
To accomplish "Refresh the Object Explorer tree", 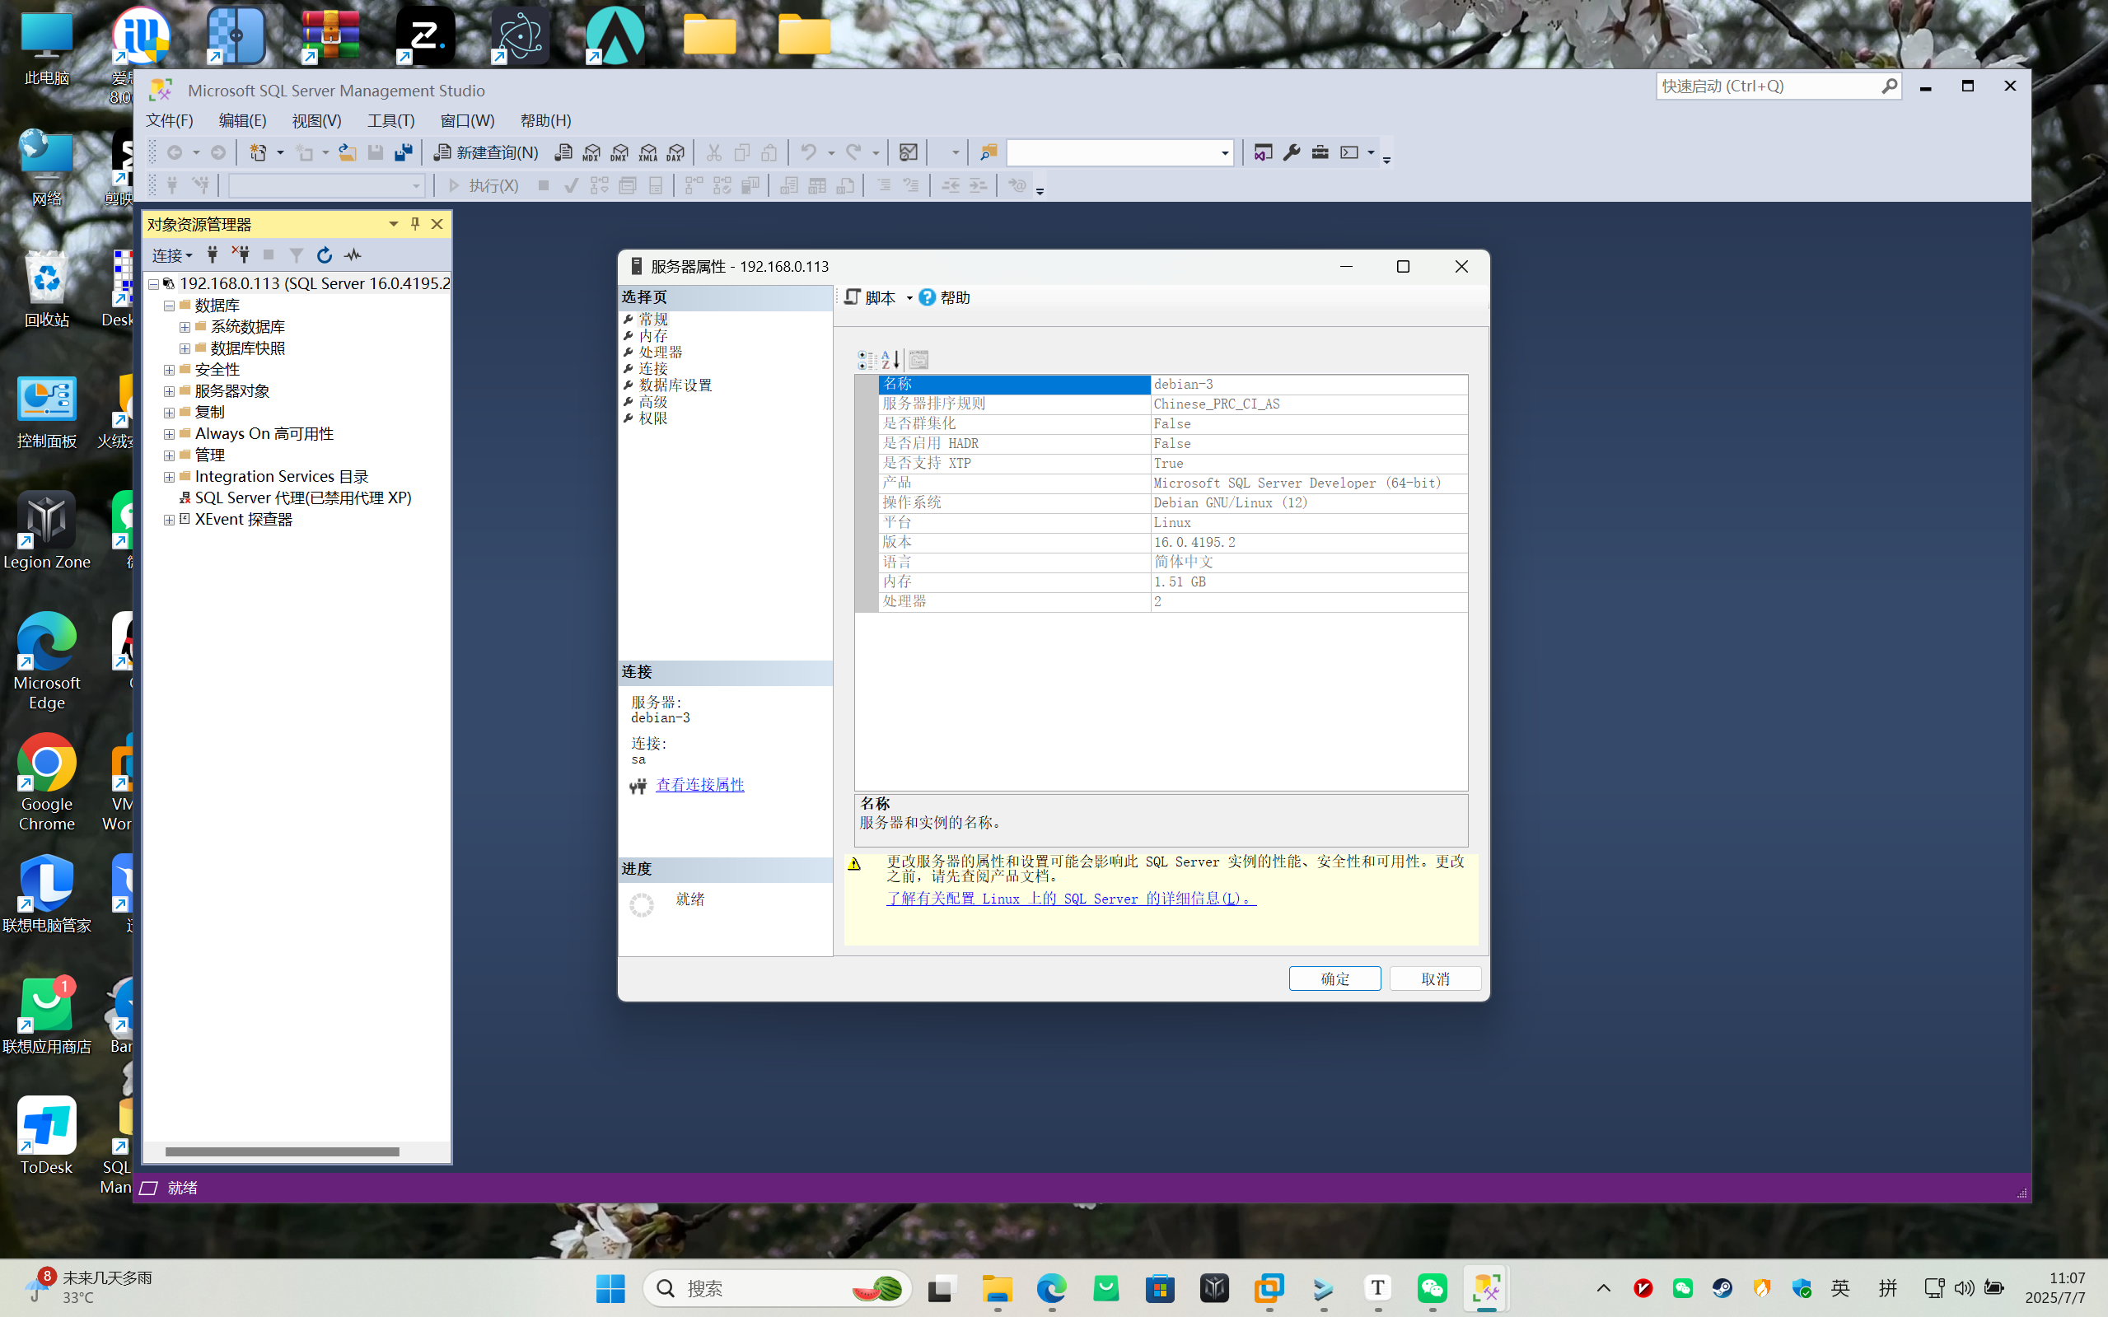I will (324, 255).
